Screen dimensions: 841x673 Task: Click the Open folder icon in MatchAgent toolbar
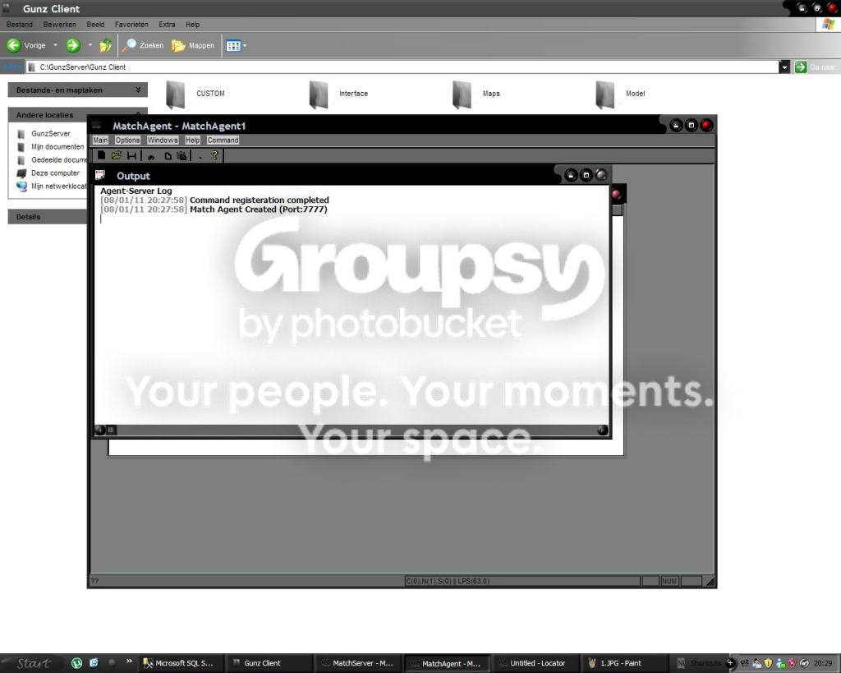click(x=117, y=155)
